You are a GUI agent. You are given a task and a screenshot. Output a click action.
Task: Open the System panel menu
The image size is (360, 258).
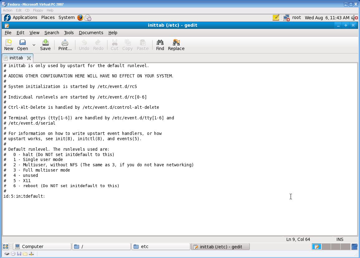pyautogui.click(x=66, y=18)
